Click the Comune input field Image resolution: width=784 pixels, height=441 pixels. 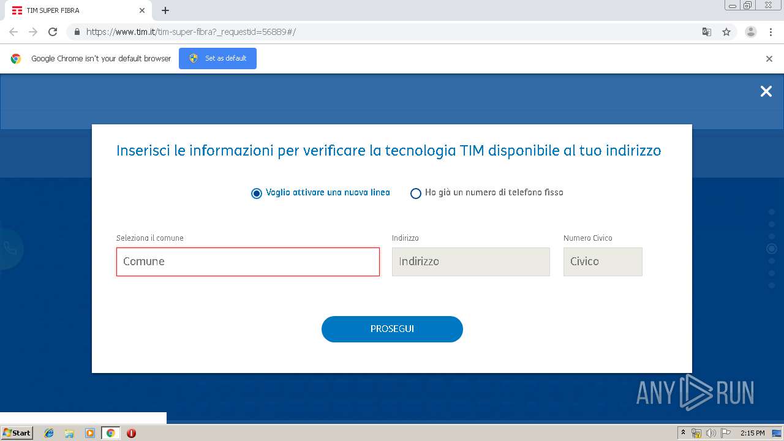(248, 262)
